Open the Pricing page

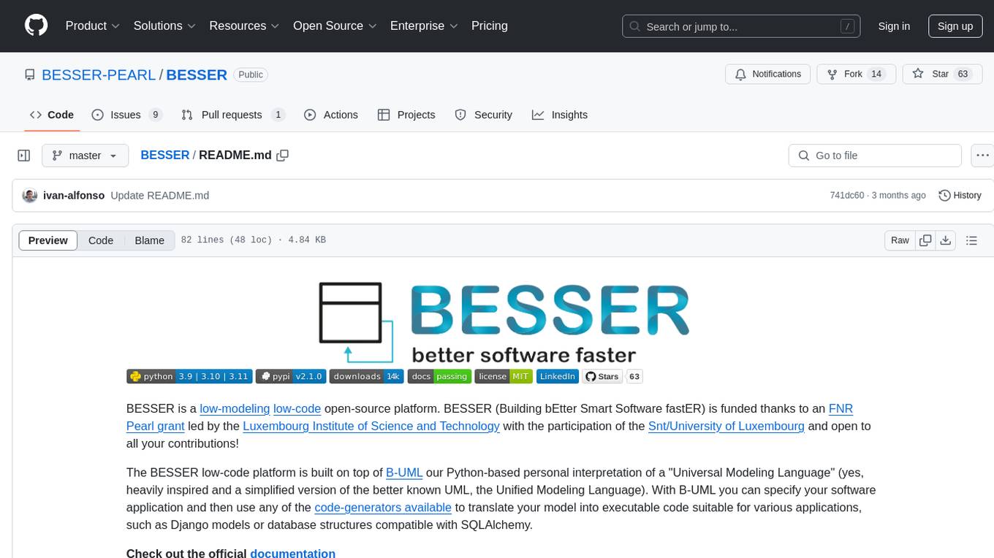click(x=490, y=26)
